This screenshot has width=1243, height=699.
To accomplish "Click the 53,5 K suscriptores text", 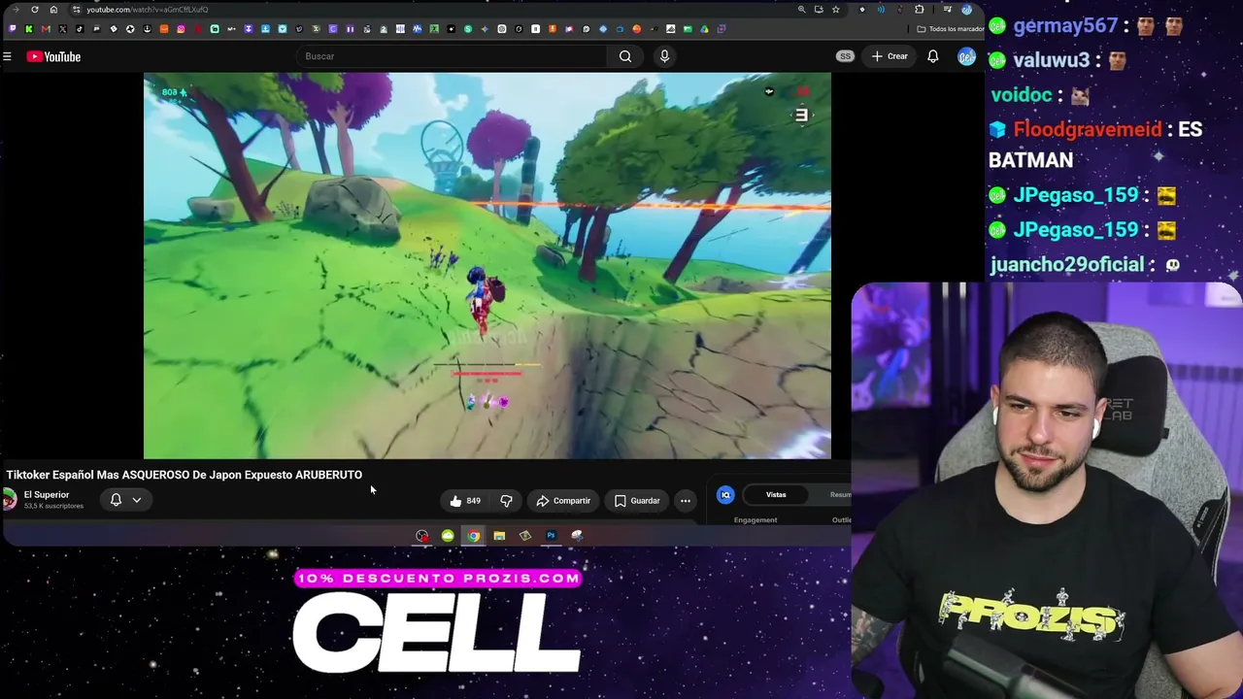I will point(53,506).
